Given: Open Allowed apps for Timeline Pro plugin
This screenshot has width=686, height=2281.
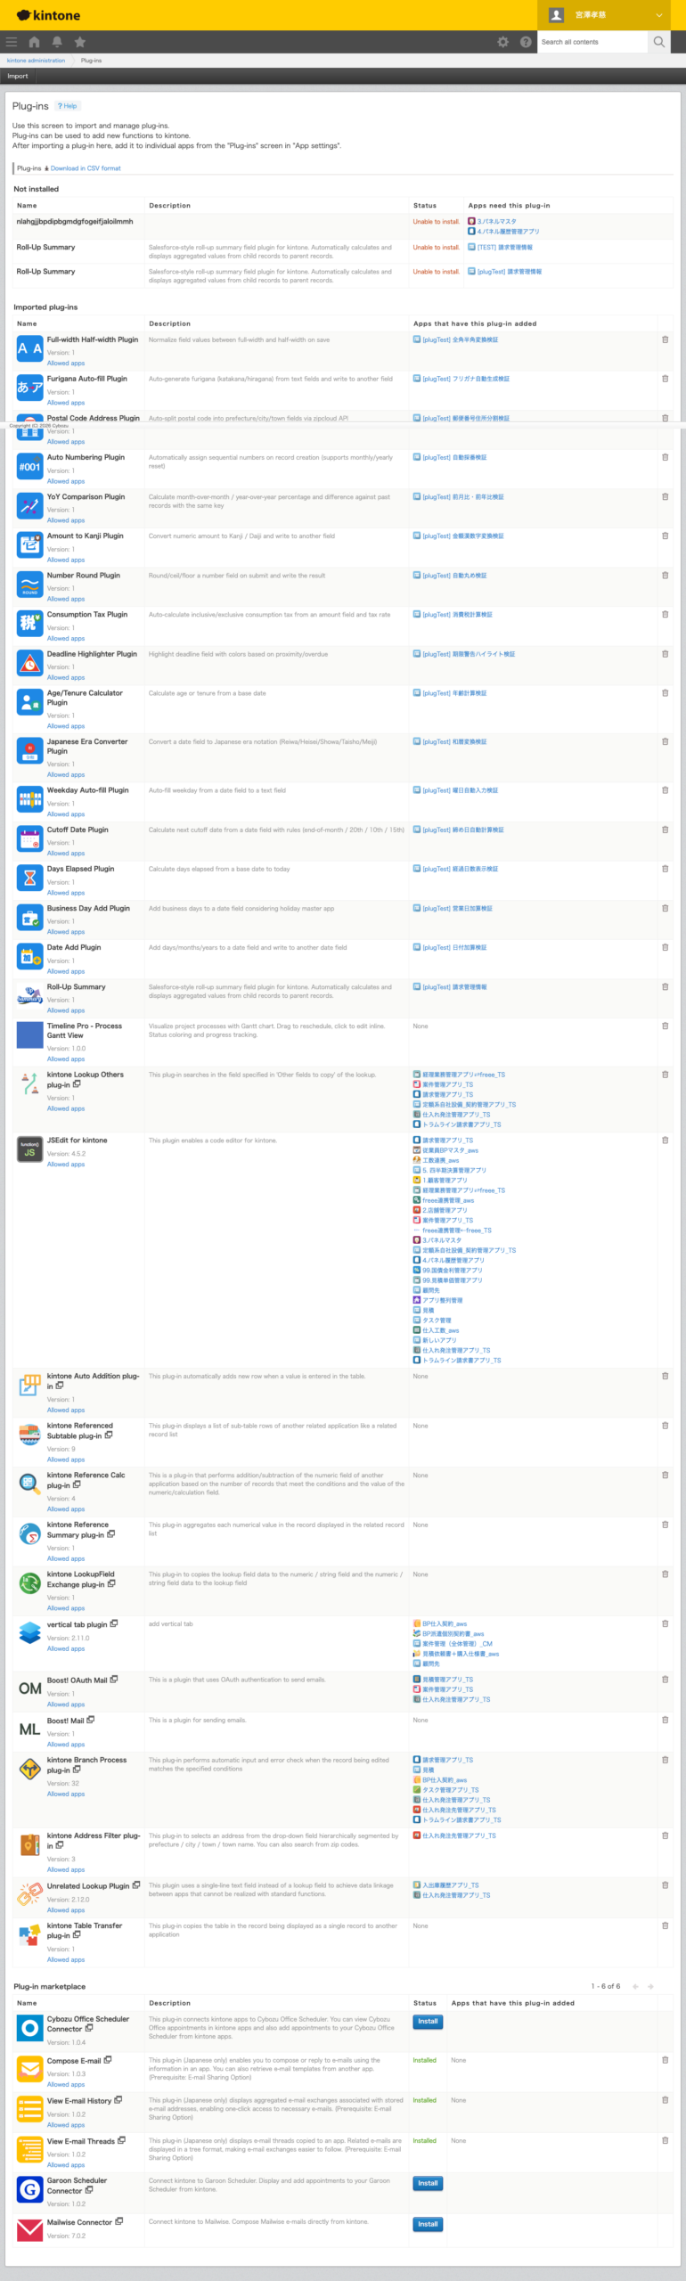Looking at the screenshot, I should pyautogui.click(x=66, y=1059).
